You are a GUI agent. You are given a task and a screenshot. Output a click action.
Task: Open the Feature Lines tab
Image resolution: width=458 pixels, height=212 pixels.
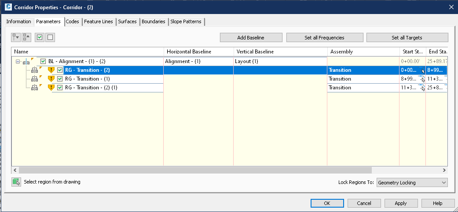pos(99,21)
